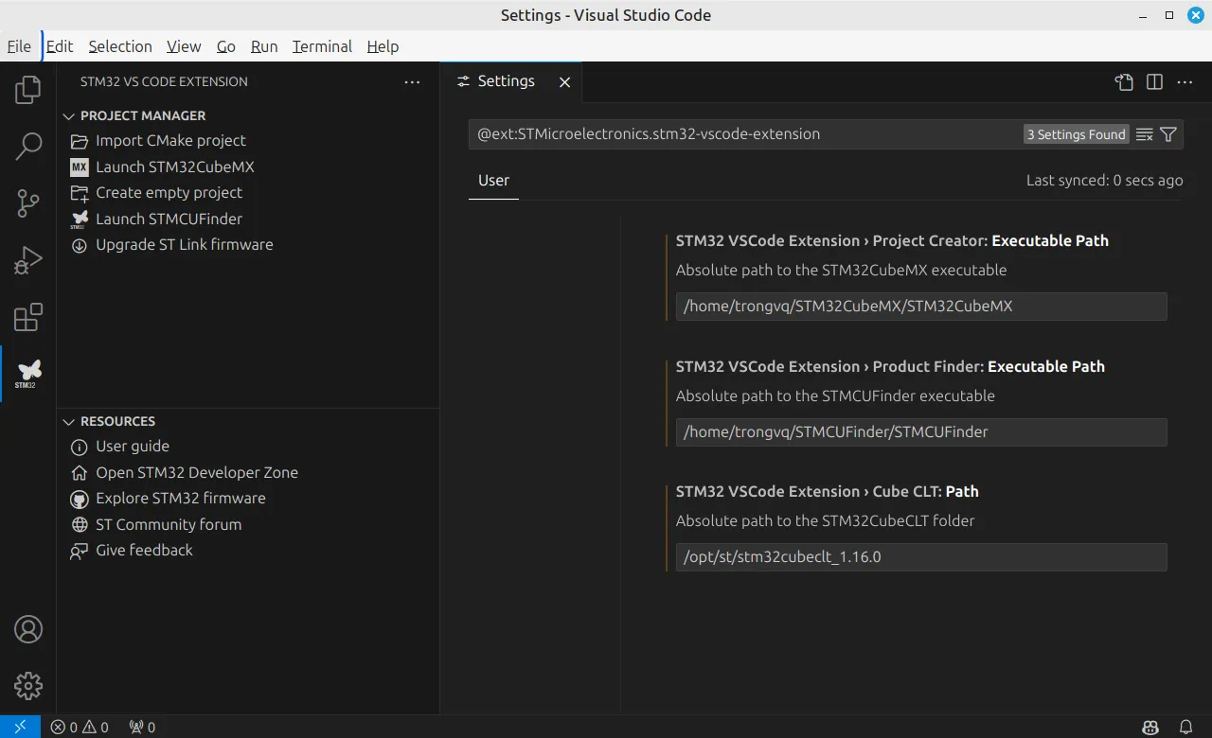Open ST Community forum link
Image resolution: width=1212 pixels, height=738 pixels.
pos(169,524)
